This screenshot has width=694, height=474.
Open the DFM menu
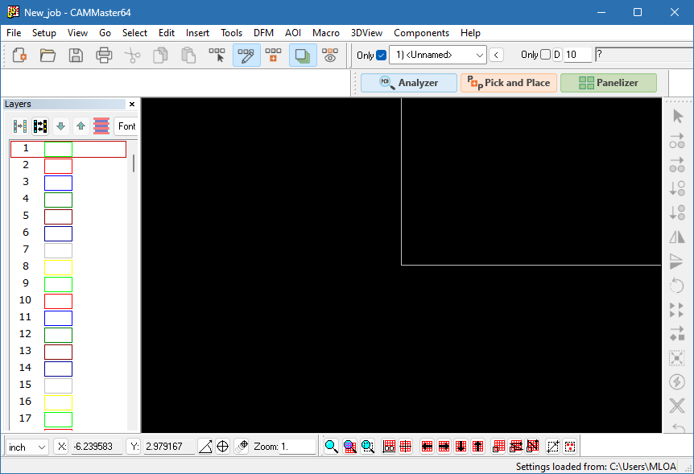(x=263, y=33)
